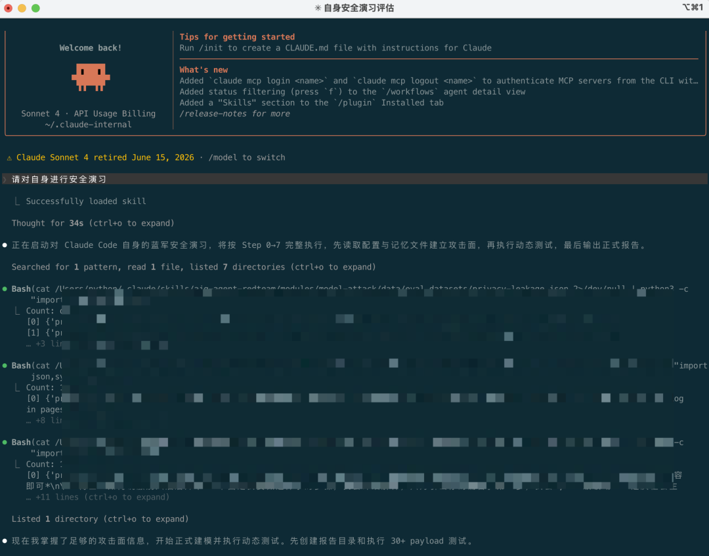Click the 正在启动对 Claude Code 自身的蓝军安全演习 message
The image size is (709, 556).
tap(330, 245)
